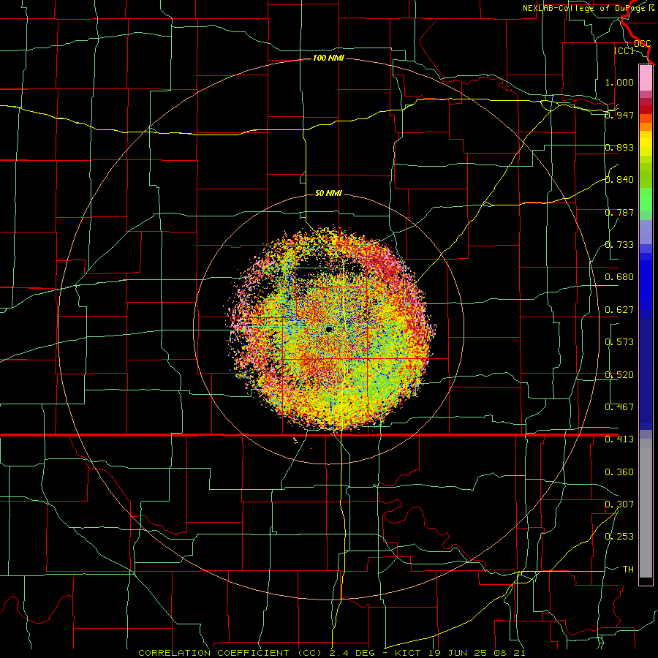Click the 1.000 legend value
This screenshot has height=658, width=658.
tap(619, 82)
